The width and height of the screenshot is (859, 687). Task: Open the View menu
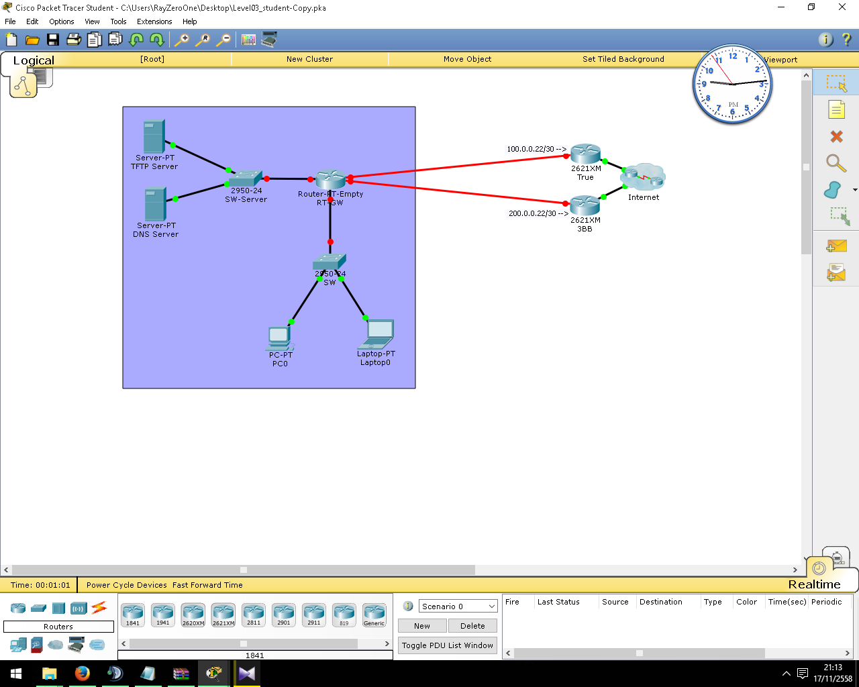point(92,21)
